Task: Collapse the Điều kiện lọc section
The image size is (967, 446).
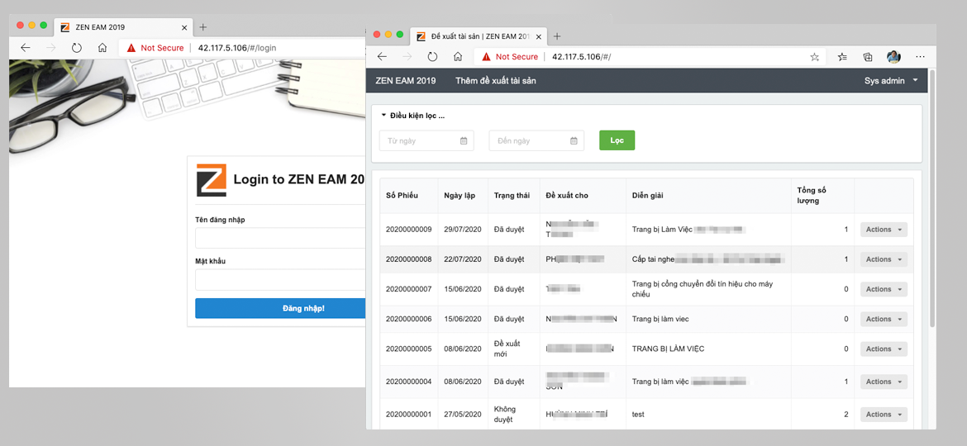Action: 412,115
